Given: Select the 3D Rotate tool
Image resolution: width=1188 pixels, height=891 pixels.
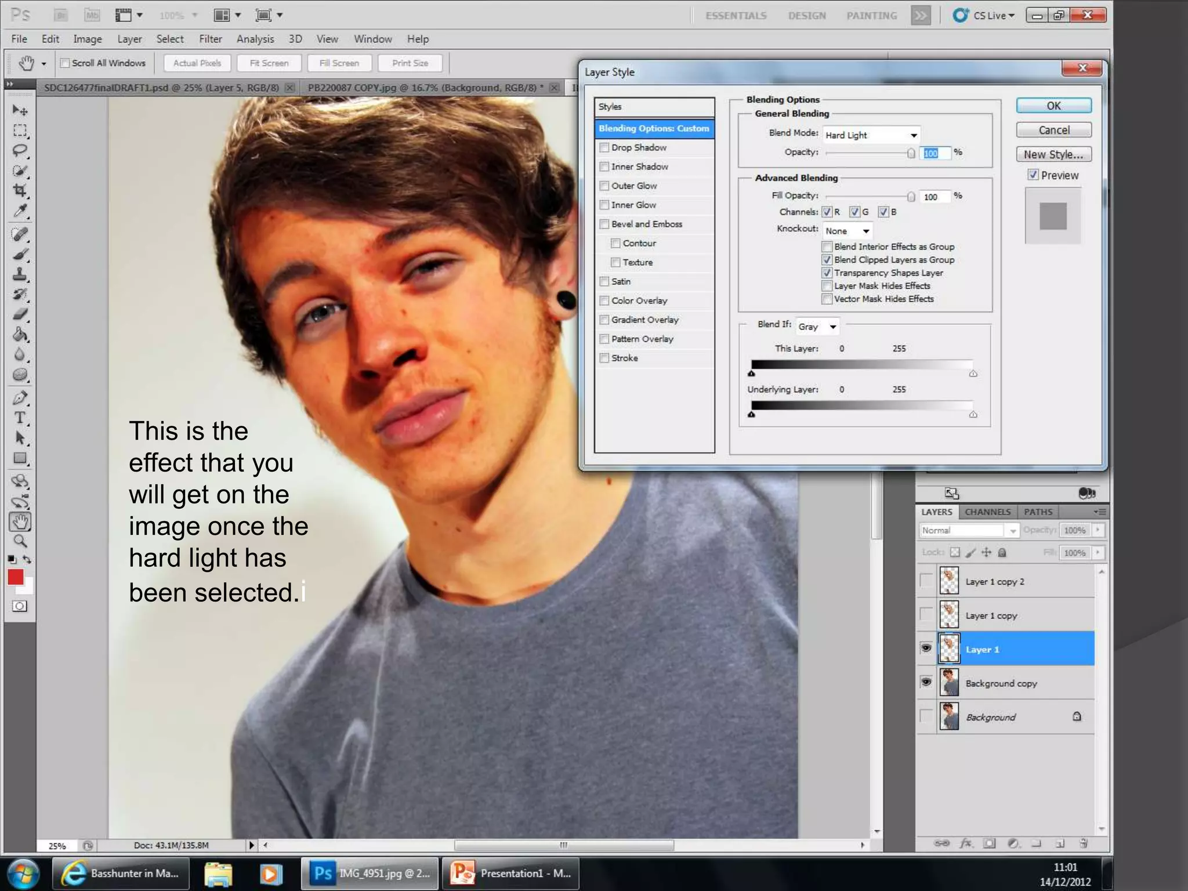Looking at the screenshot, I should coord(20,481).
